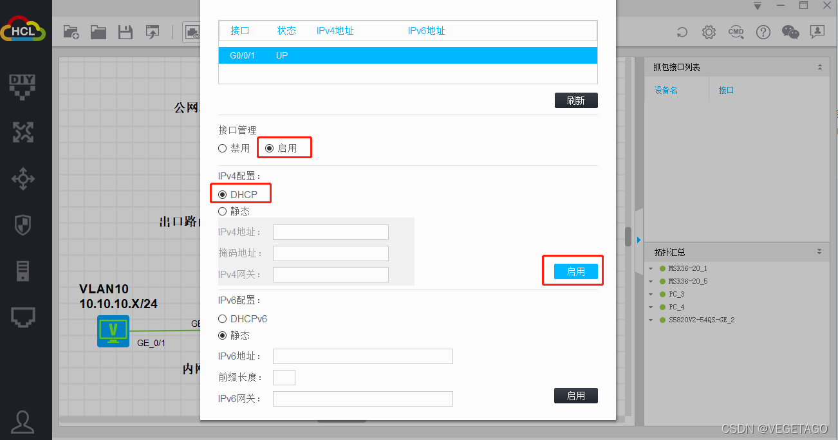Screen dimensions: 838x440
Task: Open help via question mark icon
Action: pyautogui.click(x=763, y=32)
